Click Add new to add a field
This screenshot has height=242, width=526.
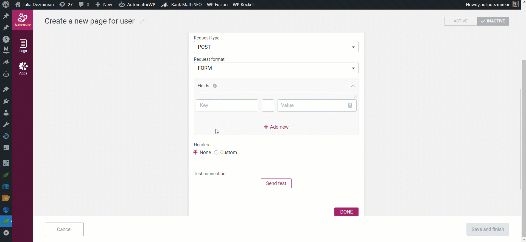point(276,127)
